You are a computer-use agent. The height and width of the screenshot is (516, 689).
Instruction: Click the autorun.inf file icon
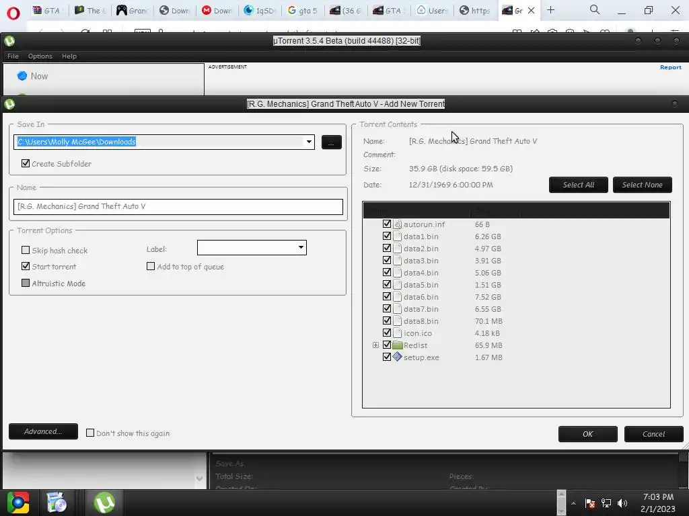pos(397,224)
